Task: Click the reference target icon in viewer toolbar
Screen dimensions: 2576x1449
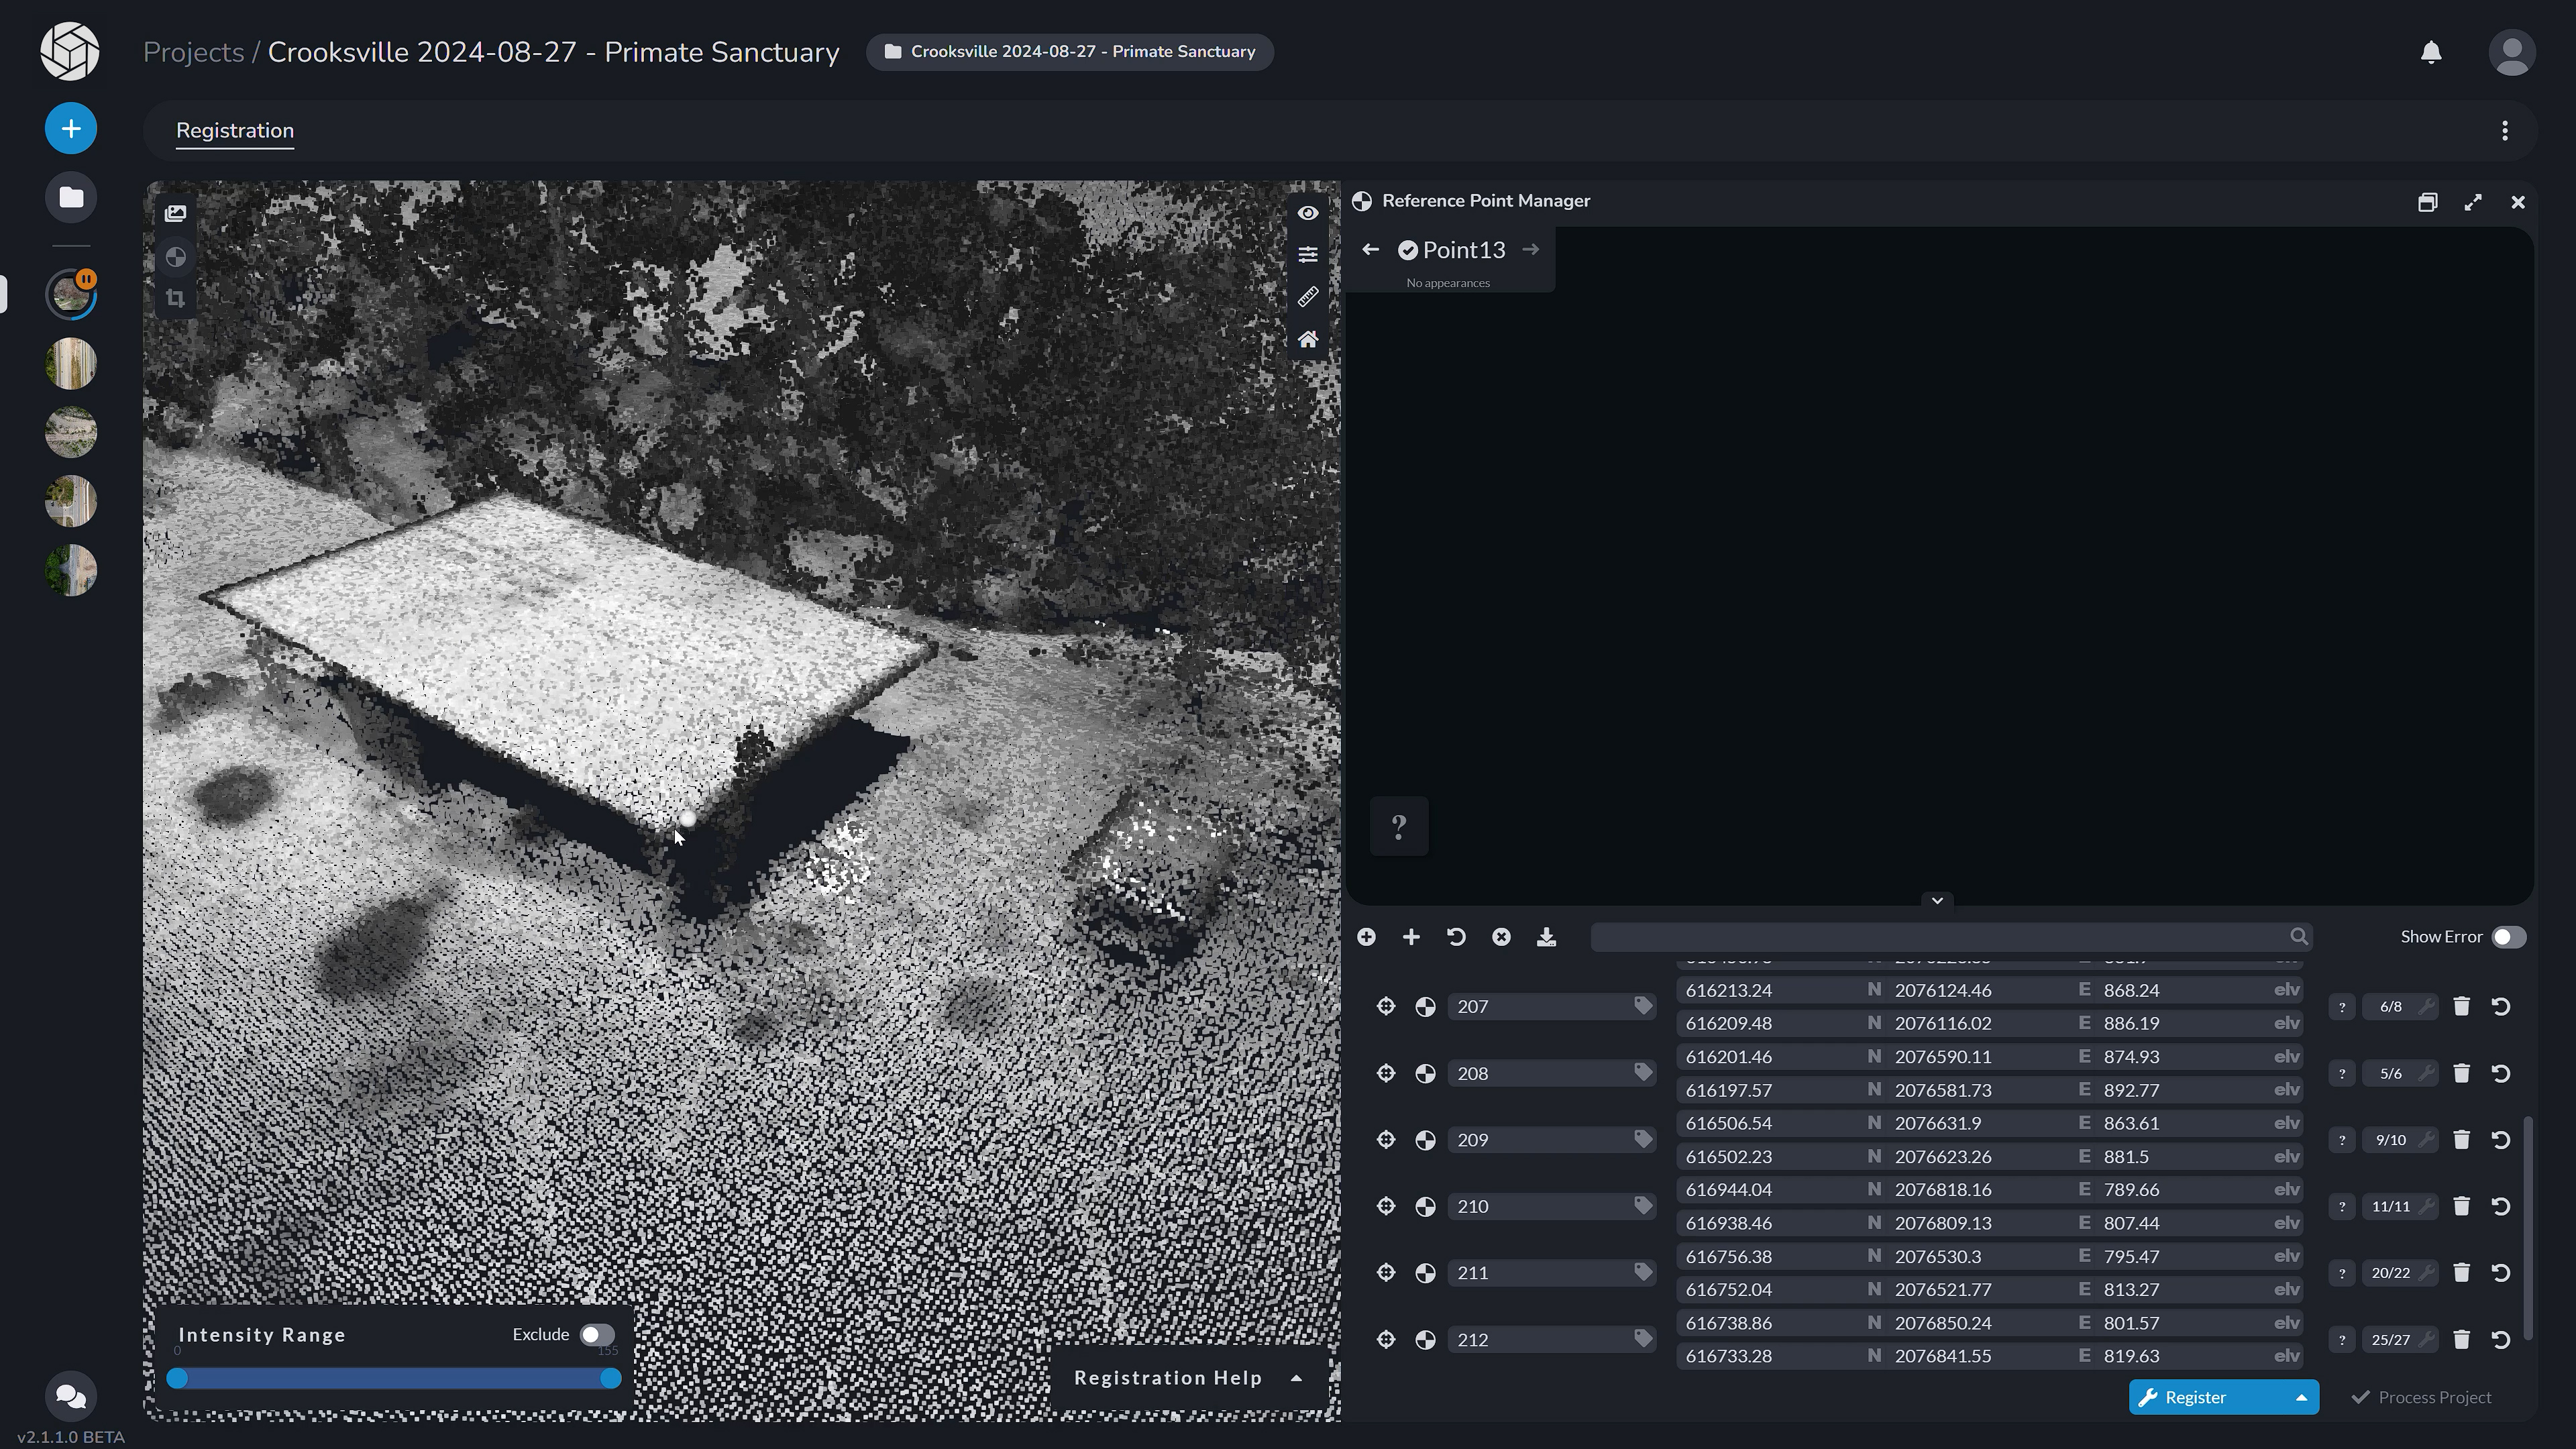Action: (175, 257)
